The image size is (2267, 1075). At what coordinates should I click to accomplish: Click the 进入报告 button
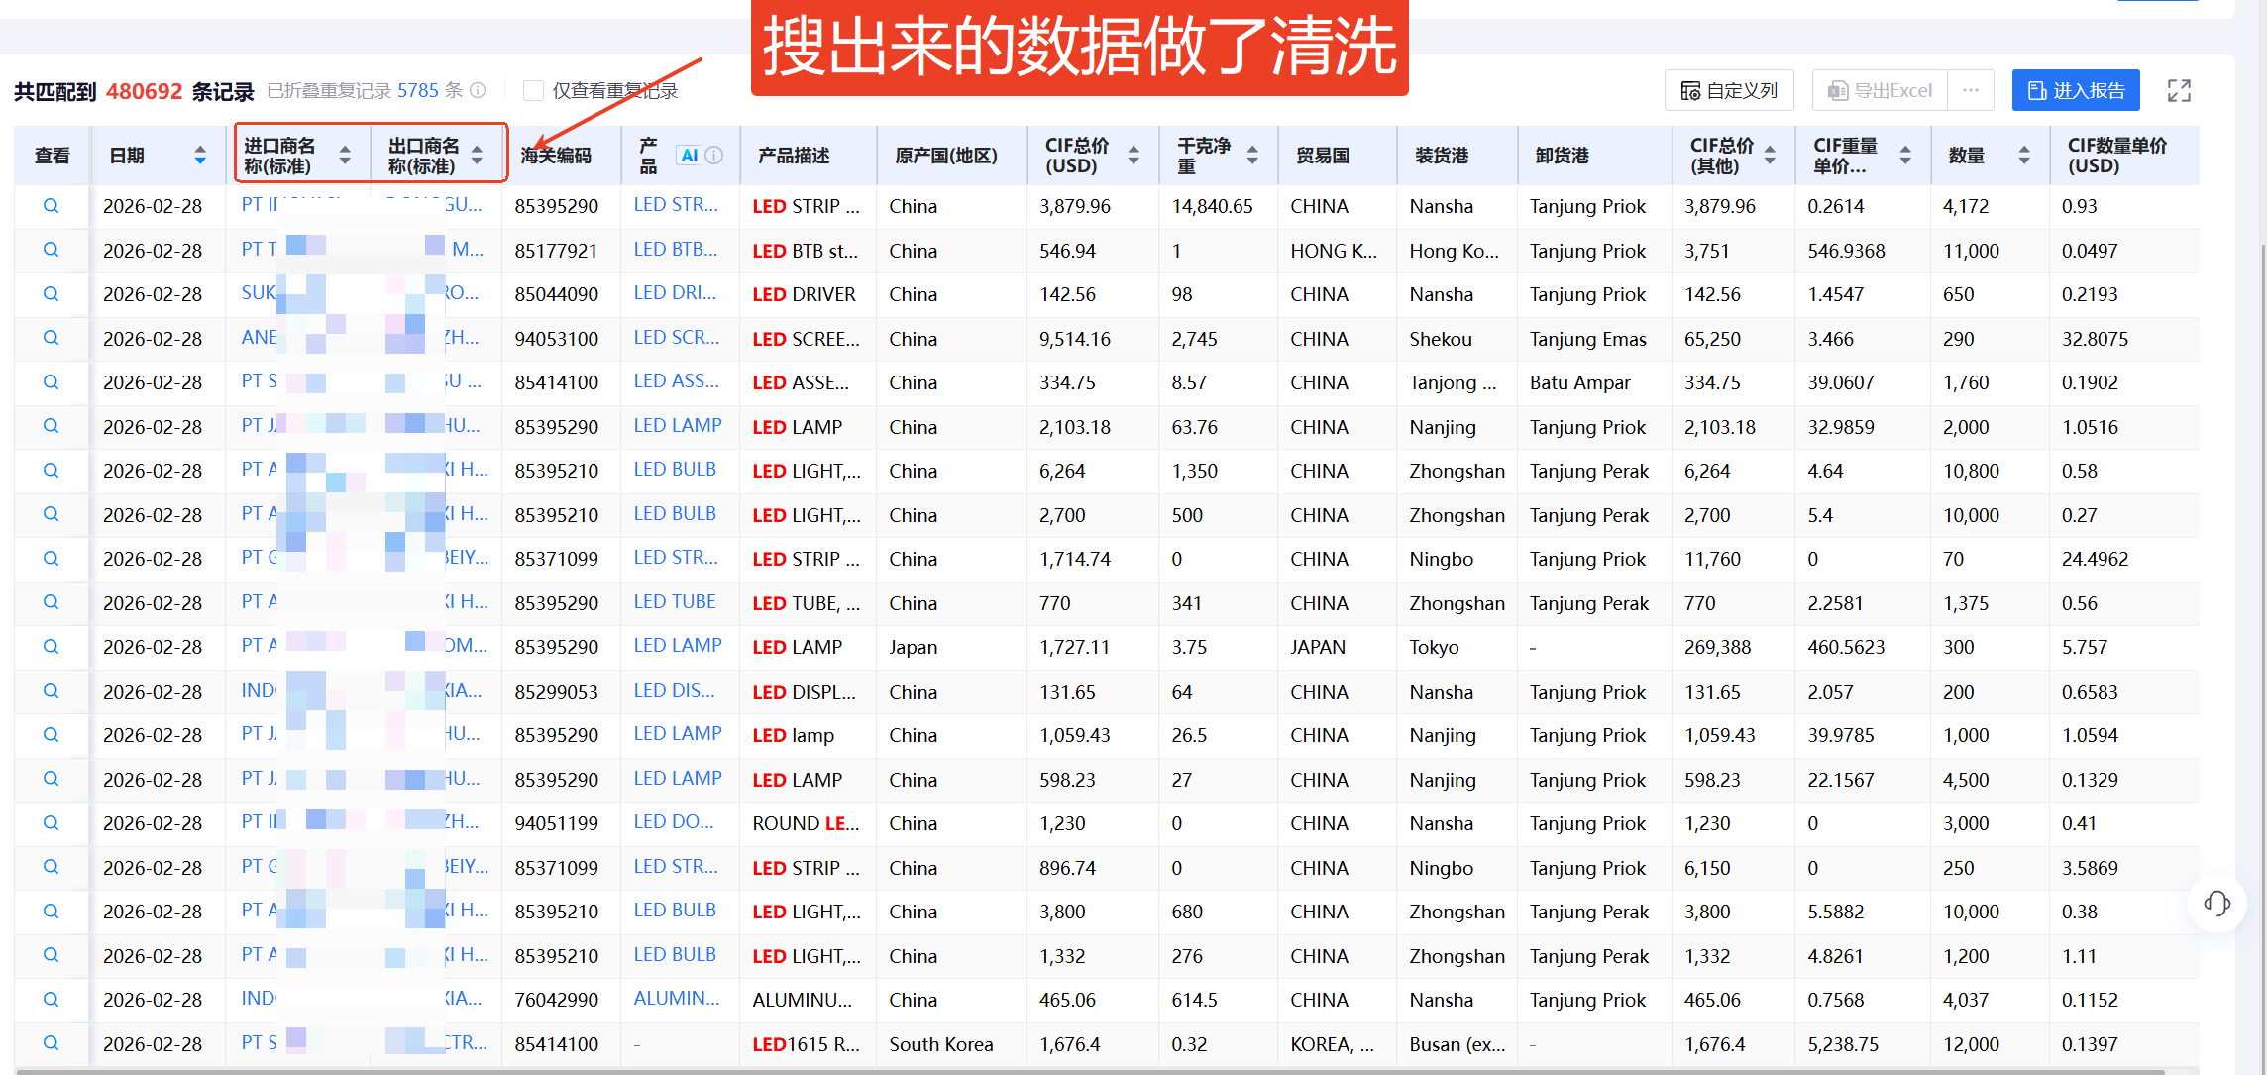pyautogui.click(x=2076, y=91)
